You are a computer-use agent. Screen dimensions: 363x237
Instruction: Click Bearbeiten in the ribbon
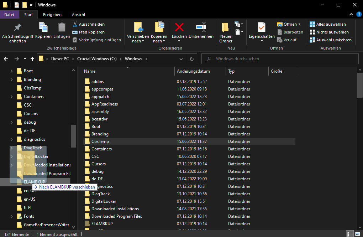point(290,32)
